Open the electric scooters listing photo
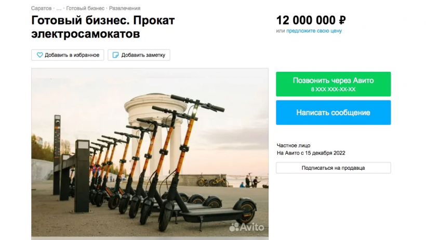Screen dimensions: 426x240 click(x=150, y=153)
